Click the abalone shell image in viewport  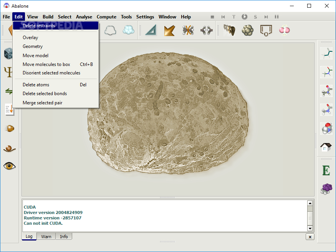[168, 114]
